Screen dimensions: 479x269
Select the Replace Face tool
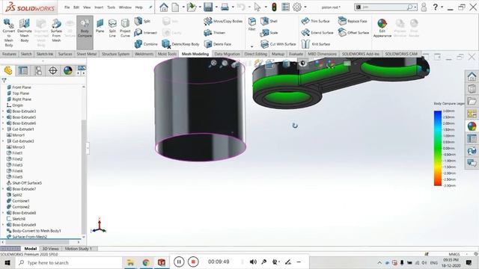tap(353, 21)
